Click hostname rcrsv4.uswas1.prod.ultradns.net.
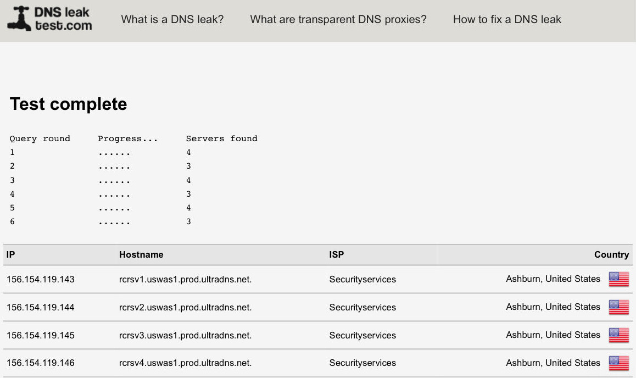This screenshot has height=378, width=636. coord(185,363)
